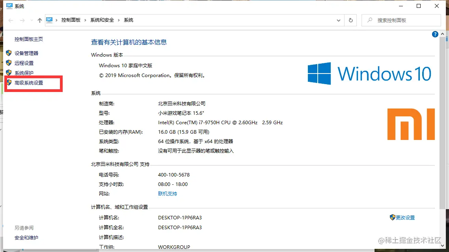449x252 pixels.
Task: Select the text Windows 10 家庭中文版
Action: pyautogui.click(x=125, y=65)
